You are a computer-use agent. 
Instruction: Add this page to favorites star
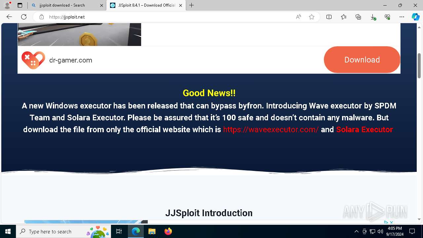point(312,17)
